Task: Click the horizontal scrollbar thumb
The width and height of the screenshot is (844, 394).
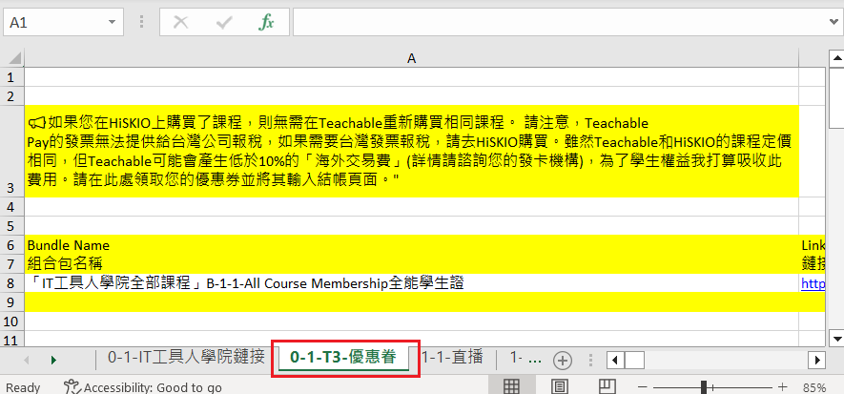Action: [634, 360]
